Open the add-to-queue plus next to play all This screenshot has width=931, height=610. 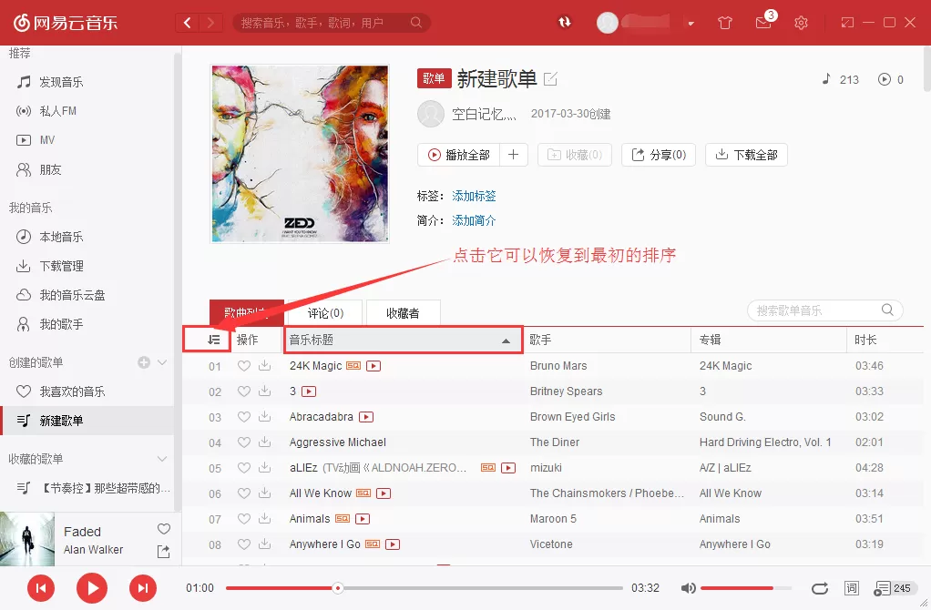click(514, 155)
